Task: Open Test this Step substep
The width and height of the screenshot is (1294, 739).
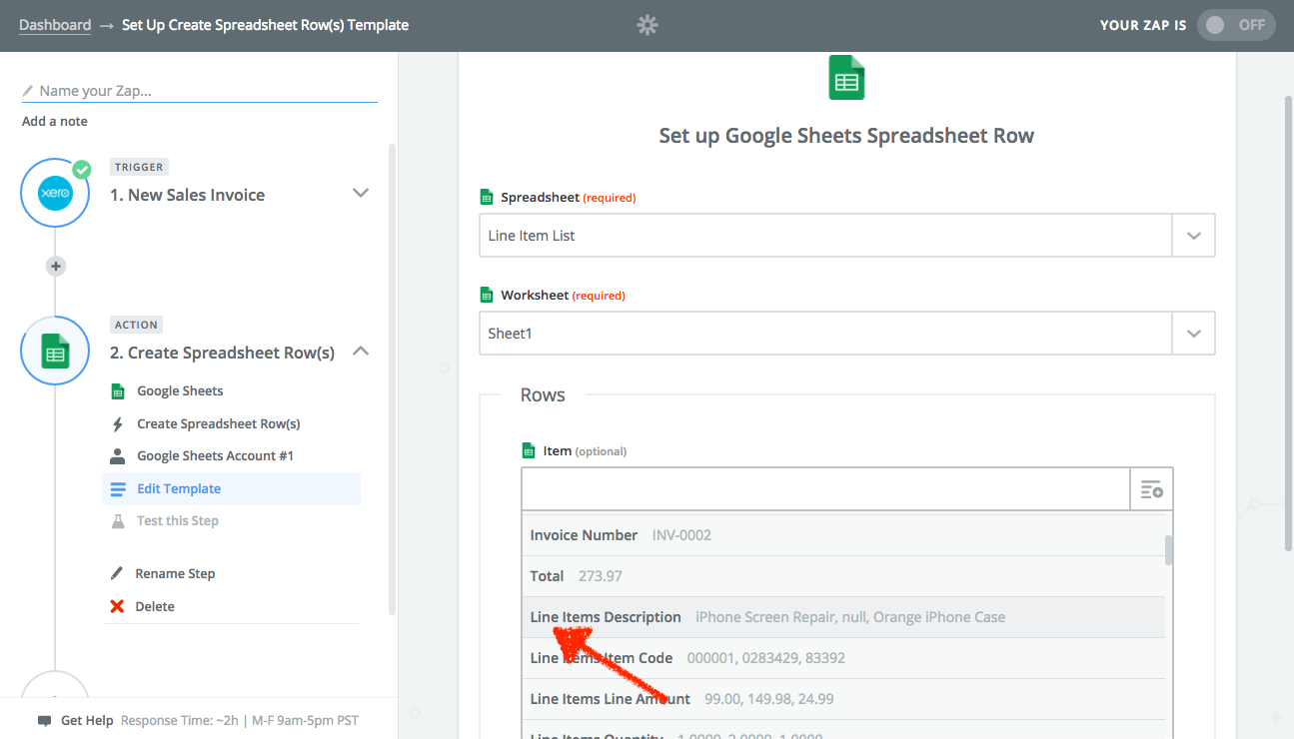Action: point(178,520)
